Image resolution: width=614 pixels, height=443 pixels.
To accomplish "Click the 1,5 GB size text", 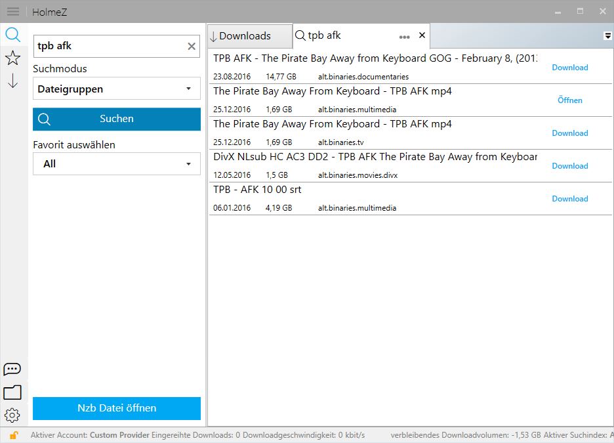I will [x=277, y=175].
